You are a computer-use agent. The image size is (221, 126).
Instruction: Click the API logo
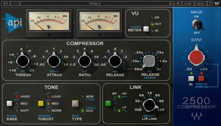[13, 23]
